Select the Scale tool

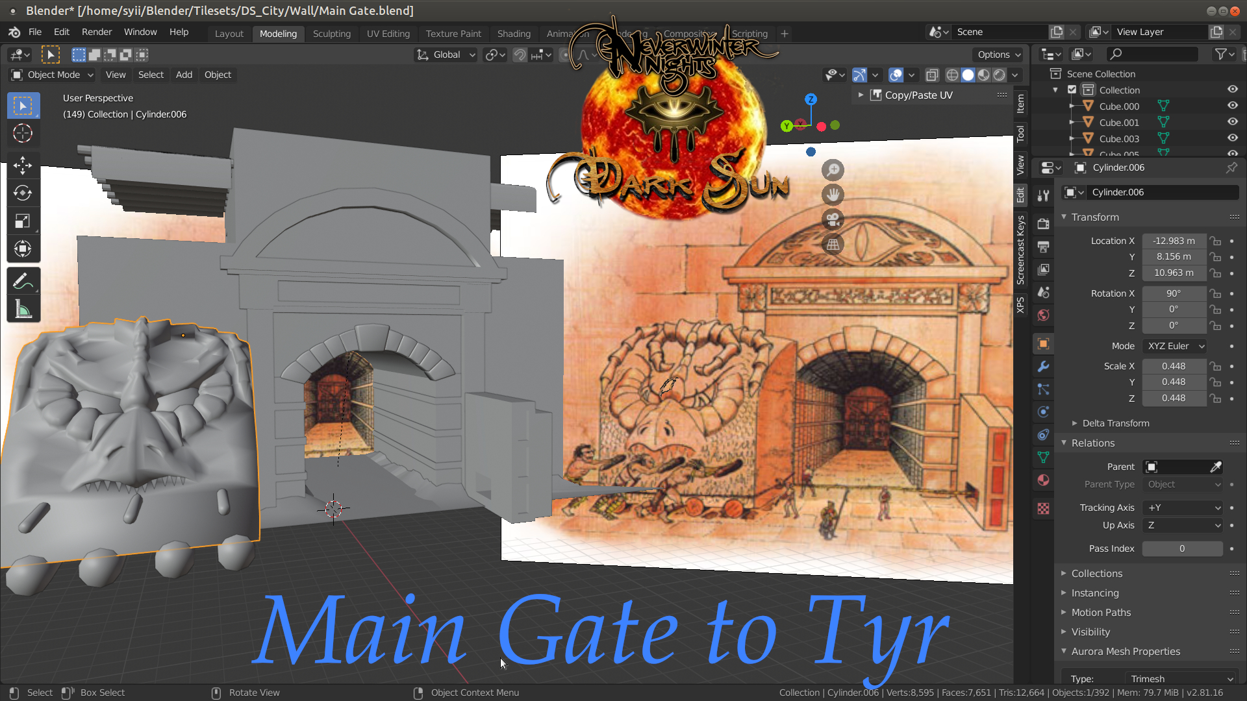coord(23,221)
